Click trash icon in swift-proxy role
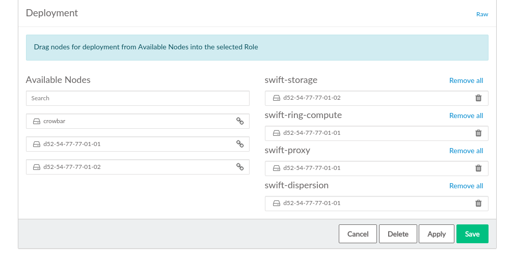The width and height of the screenshot is (514, 259). pos(478,168)
